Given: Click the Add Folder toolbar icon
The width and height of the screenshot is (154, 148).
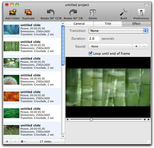Looking at the screenshot, I should pyautogui.click(x=12, y=13).
